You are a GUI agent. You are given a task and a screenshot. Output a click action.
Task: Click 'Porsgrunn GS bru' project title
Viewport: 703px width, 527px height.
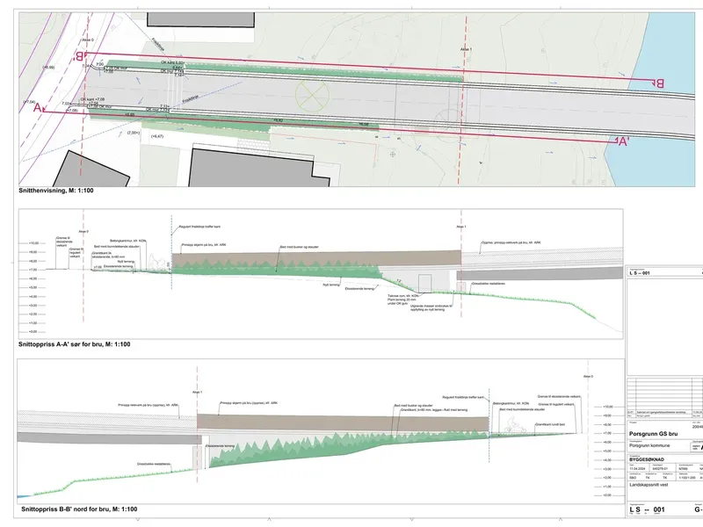[x=653, y=434]
